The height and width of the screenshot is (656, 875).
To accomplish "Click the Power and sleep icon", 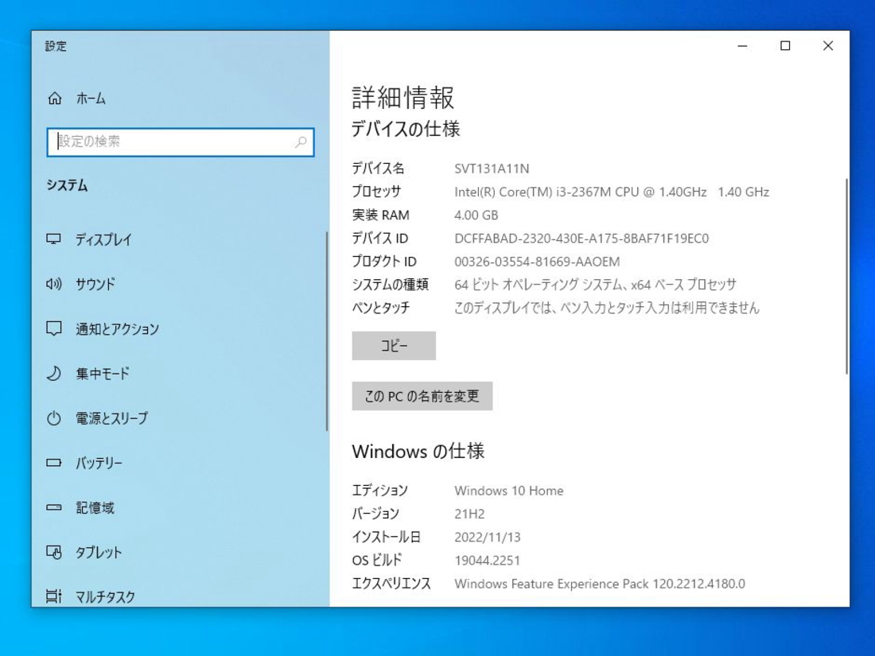I will tap(53, 417).
